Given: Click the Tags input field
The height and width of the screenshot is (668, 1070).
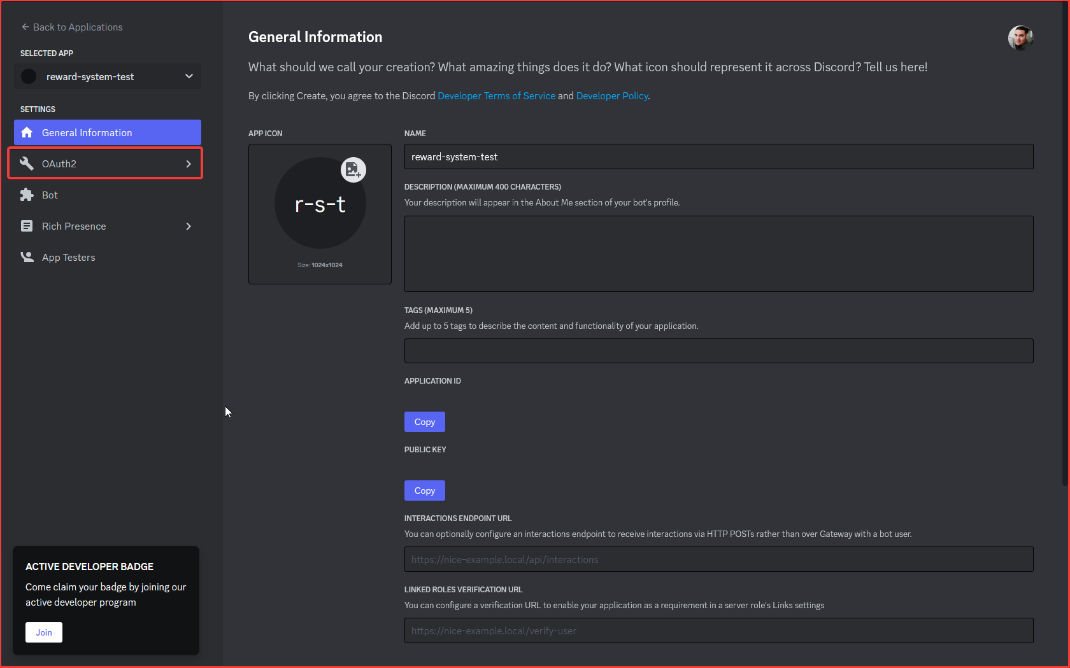Looking at the screenshot, I should pos(718,351).
